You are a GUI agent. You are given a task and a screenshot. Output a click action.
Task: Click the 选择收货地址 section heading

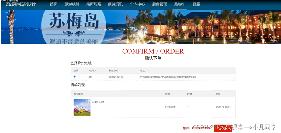coord(81,63)
